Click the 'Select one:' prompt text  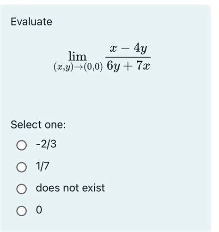pos(38,124)
